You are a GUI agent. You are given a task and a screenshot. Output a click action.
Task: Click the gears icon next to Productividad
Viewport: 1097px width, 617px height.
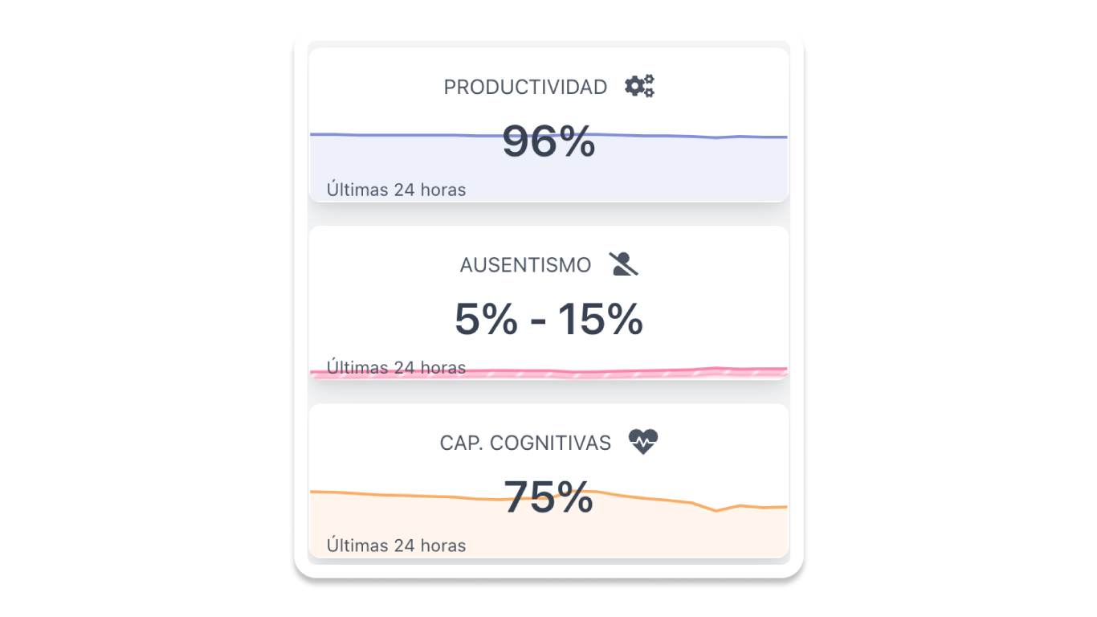click(x=639, y=86)
